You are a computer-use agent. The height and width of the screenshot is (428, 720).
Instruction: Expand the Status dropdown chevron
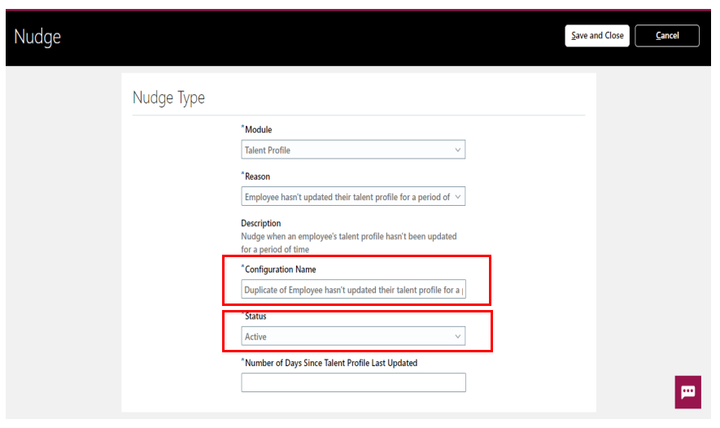(457, 336)
